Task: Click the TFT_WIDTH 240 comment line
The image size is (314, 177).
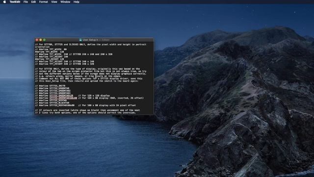Action: 74,54
